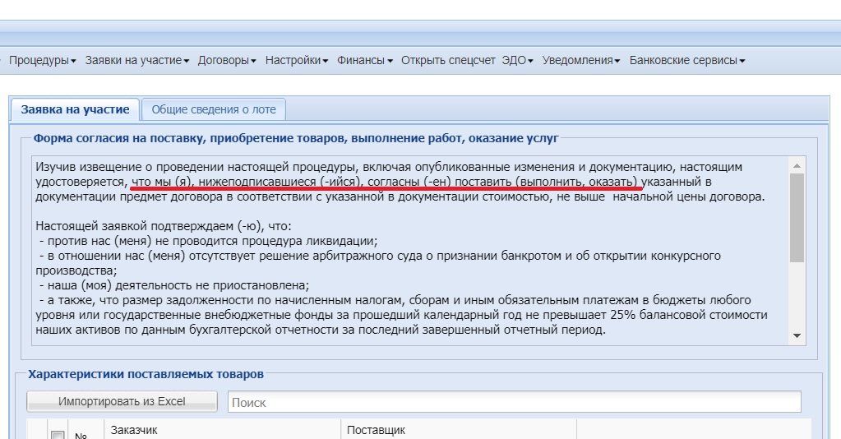Open the Настройки menu
Viewport: 841px width, 439px height.
297,60
